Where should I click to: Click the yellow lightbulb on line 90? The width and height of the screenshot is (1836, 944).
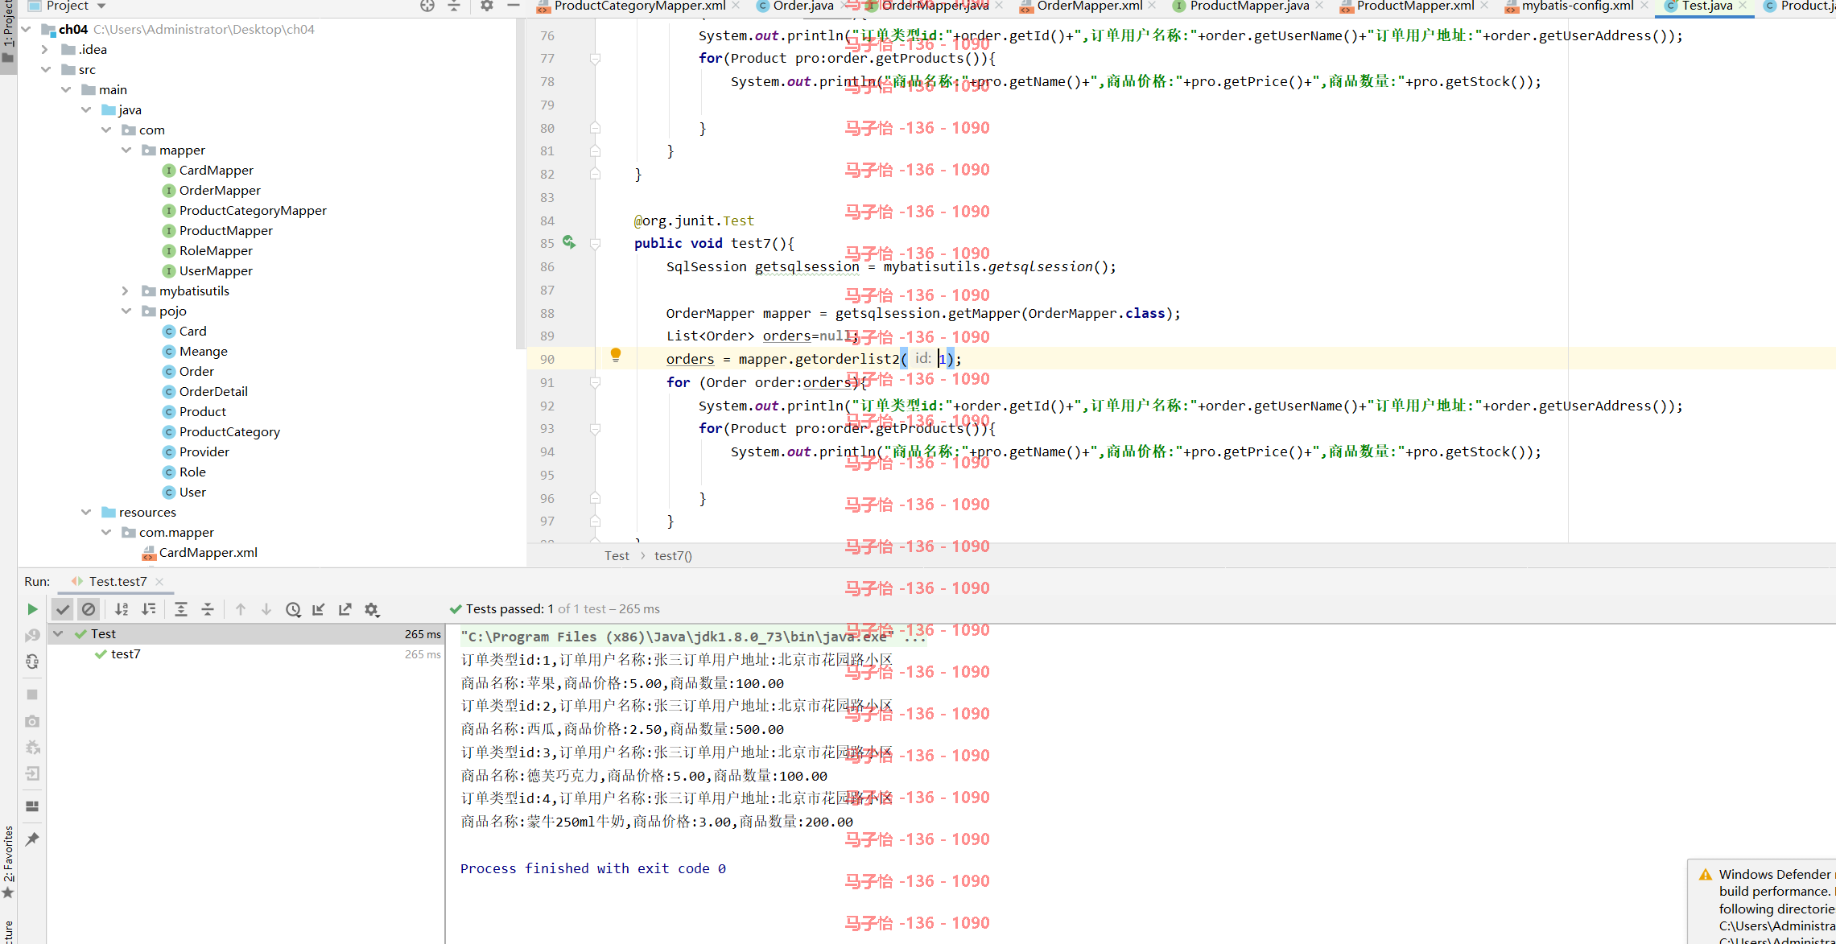[616, 355]
